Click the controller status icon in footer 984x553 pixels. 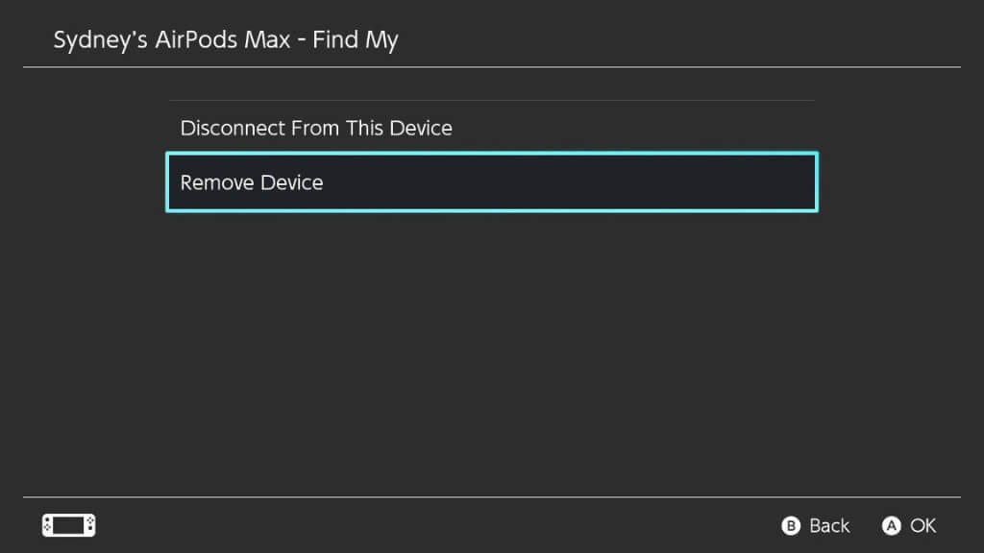coord(68,525)
